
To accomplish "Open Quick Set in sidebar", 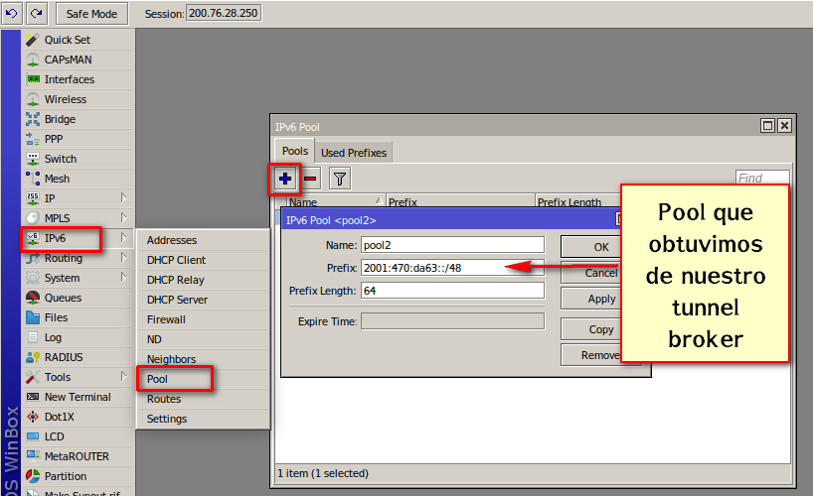I will (67, 40).
